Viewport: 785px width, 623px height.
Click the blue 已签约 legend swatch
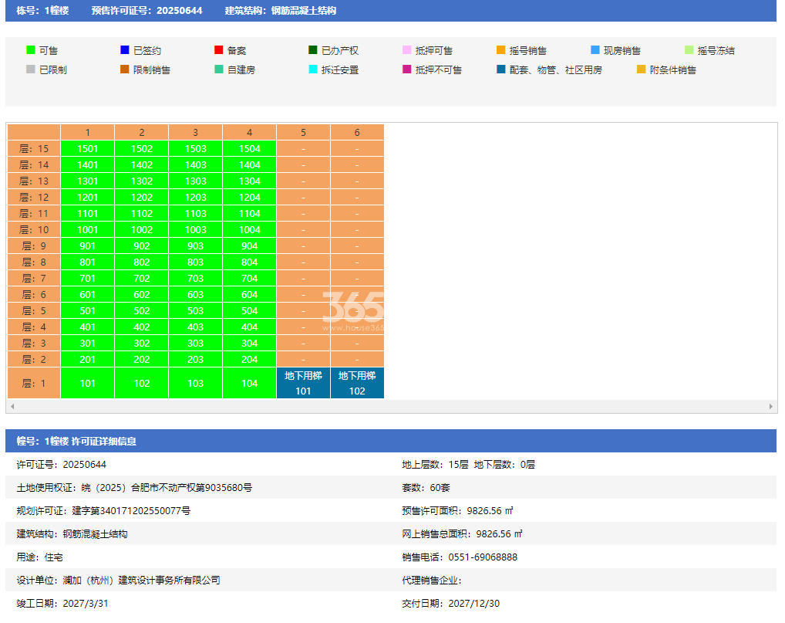click(125, 49)
